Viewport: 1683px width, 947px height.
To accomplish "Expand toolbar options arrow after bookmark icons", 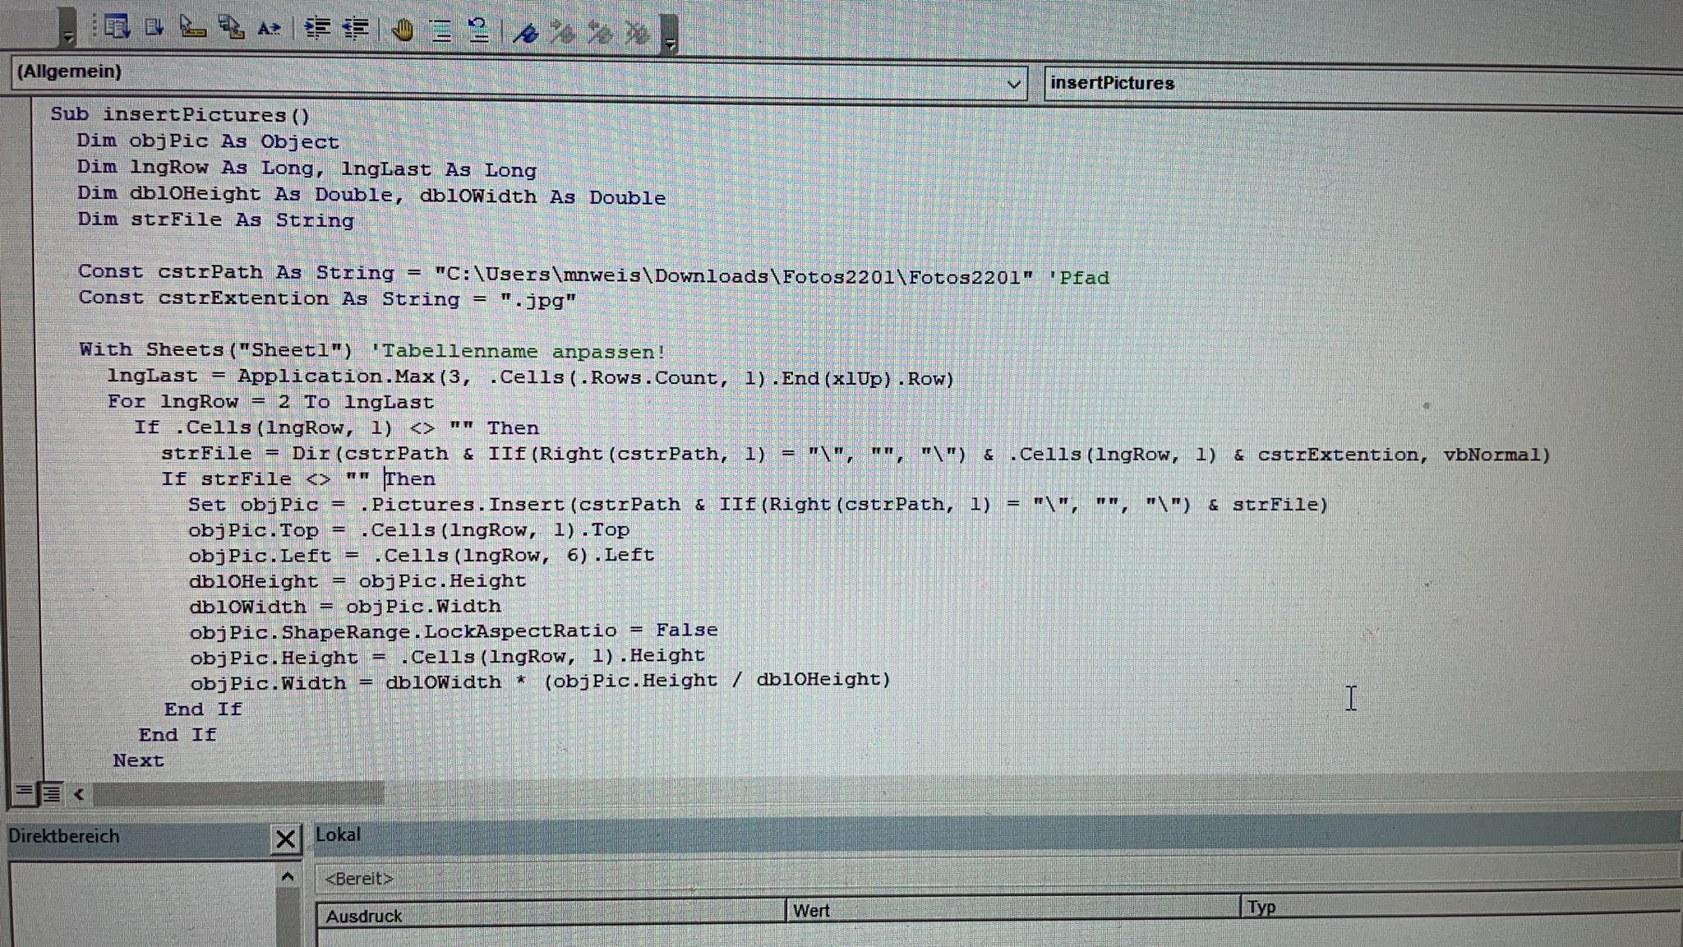I will click(670, 41).
